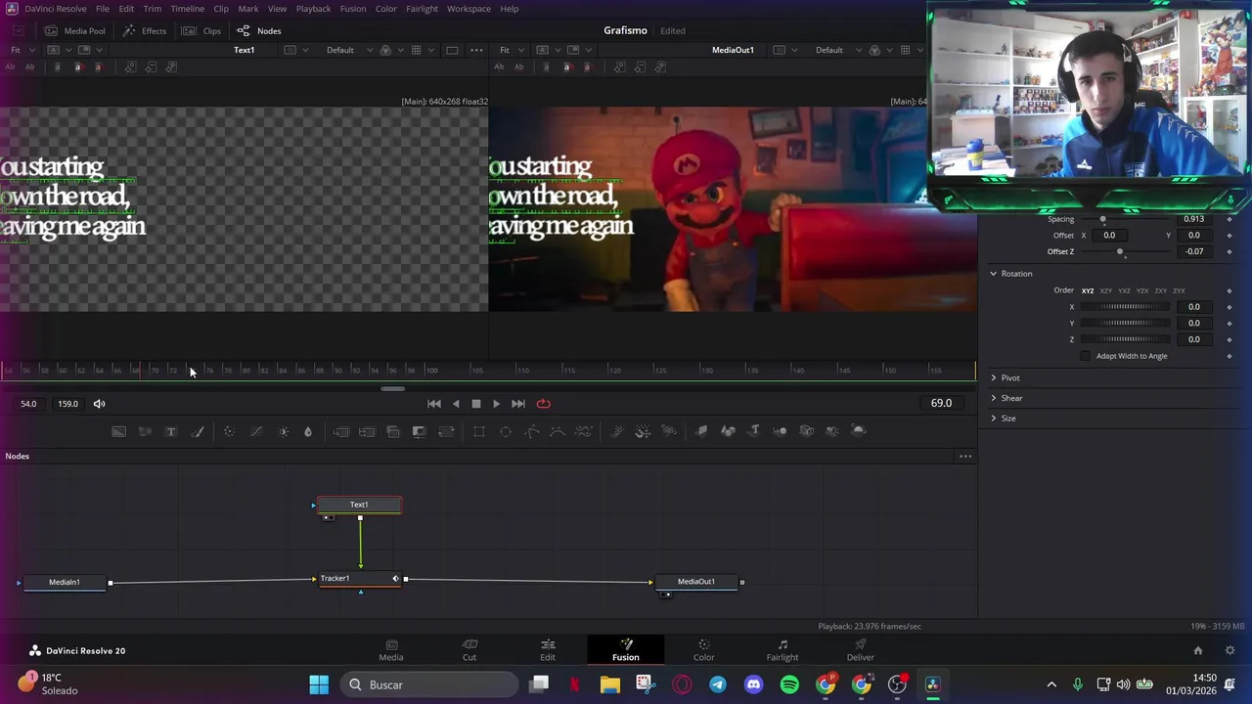The width and height of the screenshot is (1252, 704).
Task: Switch to the Deliver page
Action: coord(861,650)
